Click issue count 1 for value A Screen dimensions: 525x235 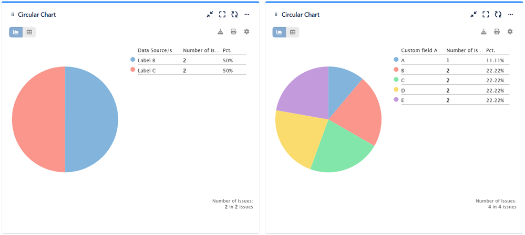coord(448,61)
